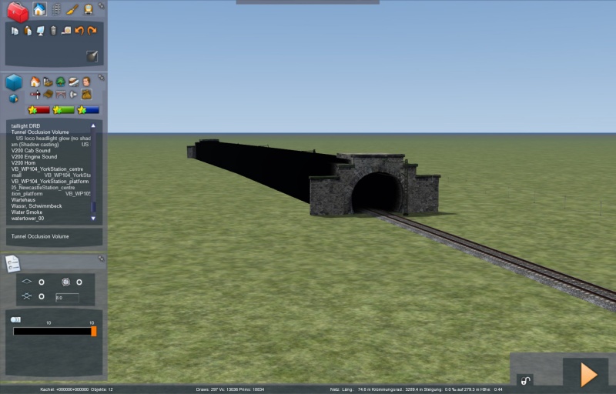Select 'Wassr, Schwimmbeck' list entry
This screenshot has height=394, width=616.
(x=36, y=206)
